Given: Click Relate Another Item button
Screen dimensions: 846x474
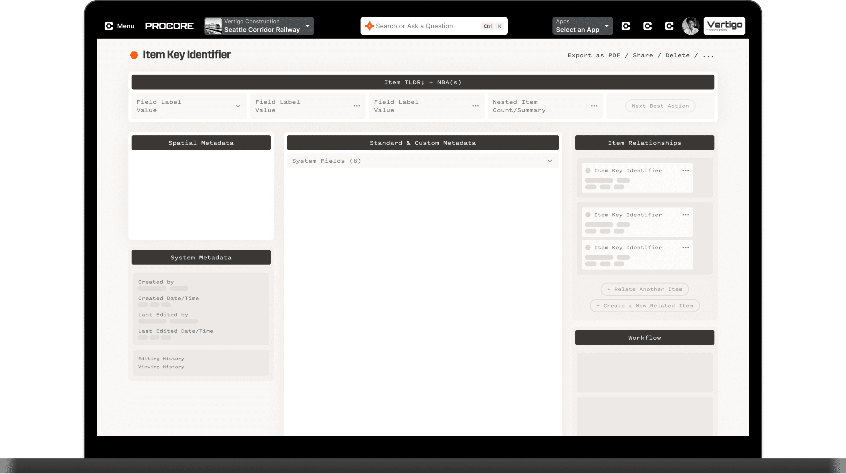Looking at the screenshot, I should point(644,289).
